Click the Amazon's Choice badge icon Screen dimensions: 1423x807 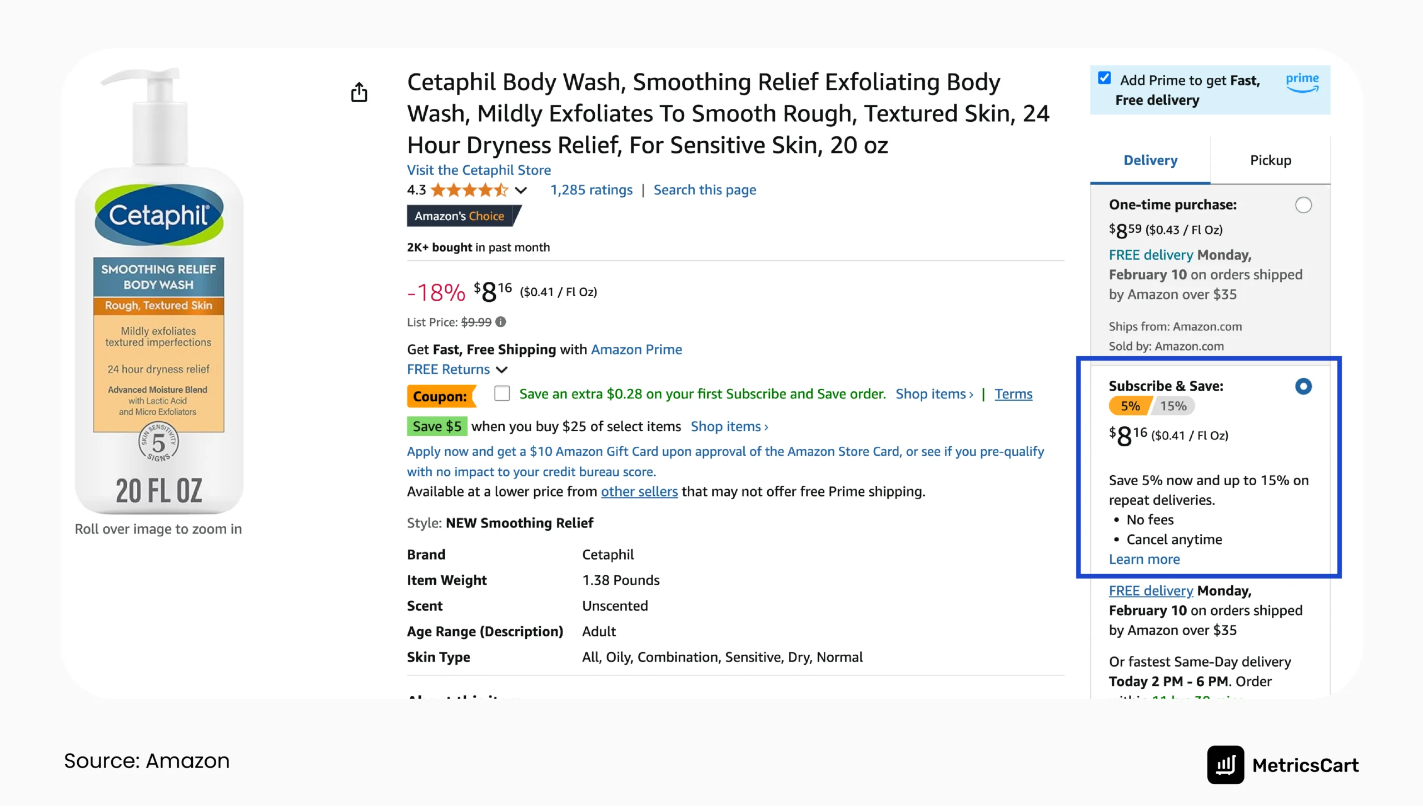click(461, 216)
